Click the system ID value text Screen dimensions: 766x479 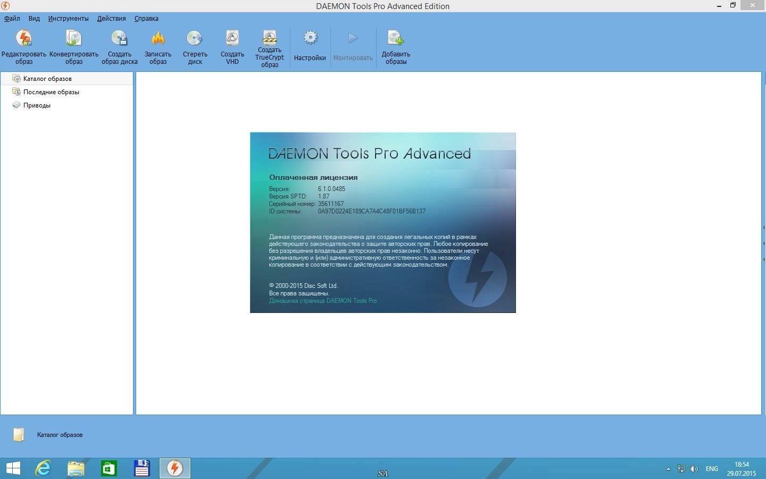[372, 211]
